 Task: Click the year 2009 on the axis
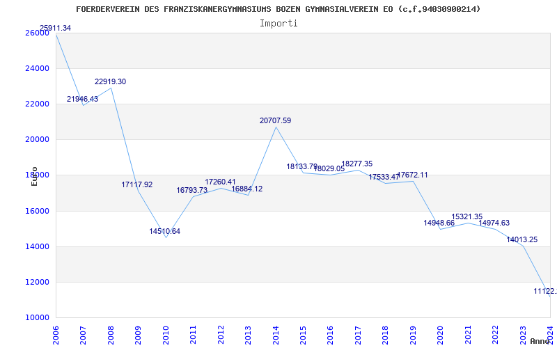[x=138, y=335]
